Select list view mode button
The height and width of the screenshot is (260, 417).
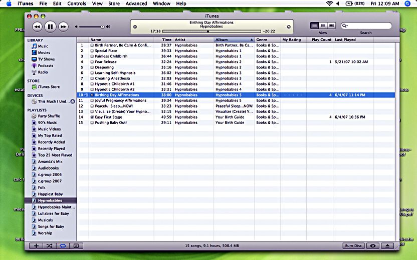pos(314,25)
